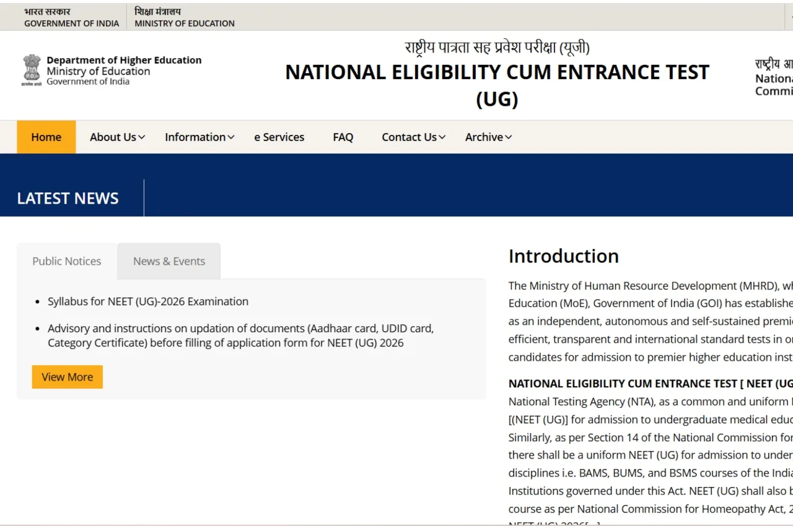
Task: Open the Home menu item
Action: pyautogui.click(x=46, y=137)
